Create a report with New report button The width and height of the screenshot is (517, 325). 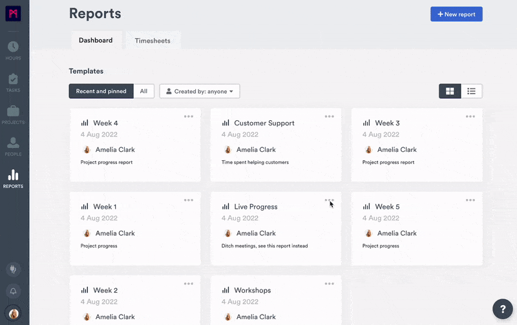[456, 14]
